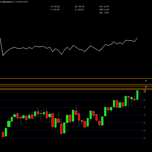Click the last tall green candlestick
This screenshot has height=152, width=152.
point(137,95)
